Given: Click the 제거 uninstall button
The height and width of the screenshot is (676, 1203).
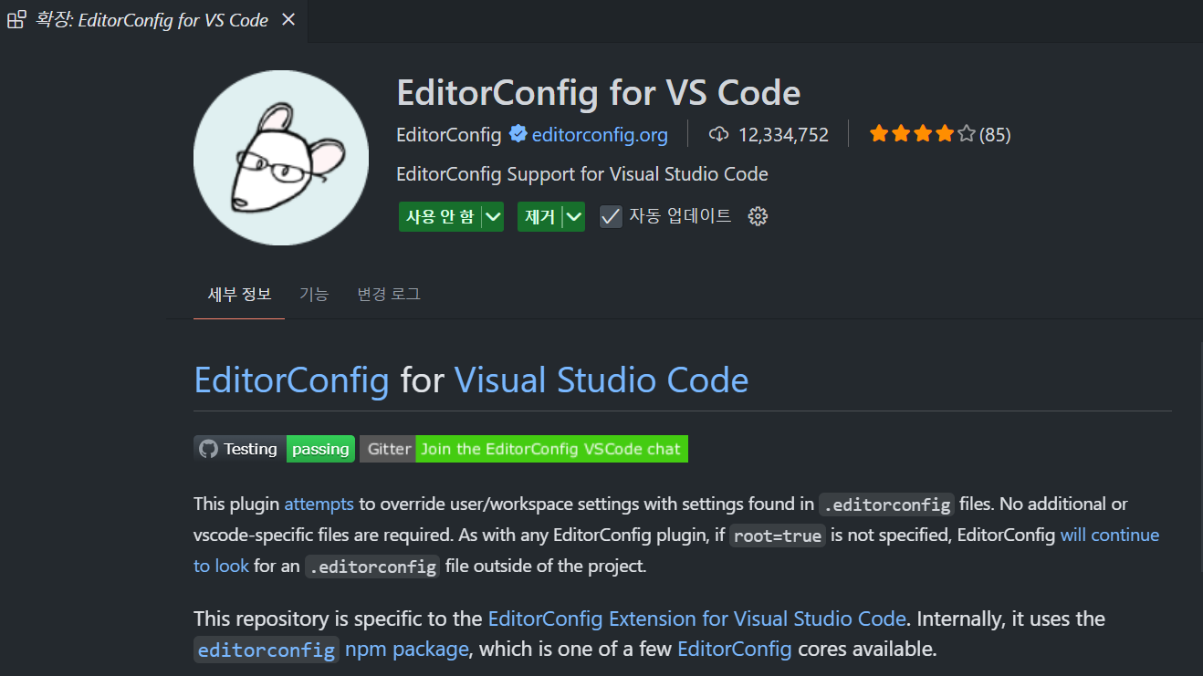Looking at the screenshot, I should (x=539, y=216).
